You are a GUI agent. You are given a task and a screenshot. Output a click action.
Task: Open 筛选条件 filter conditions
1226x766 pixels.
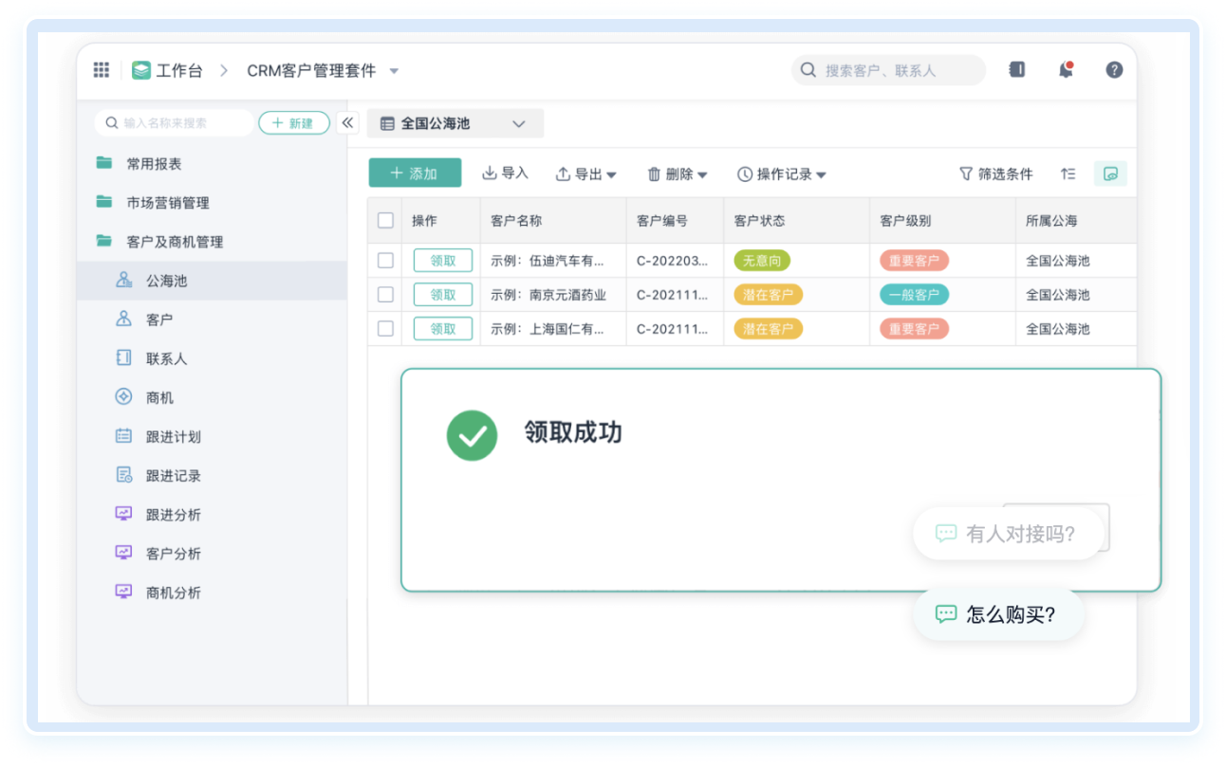996,173
